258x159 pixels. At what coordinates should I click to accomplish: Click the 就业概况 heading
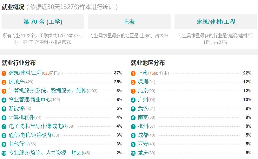tap(13, 7)
